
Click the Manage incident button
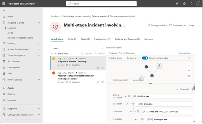click(x=157, y=25)
